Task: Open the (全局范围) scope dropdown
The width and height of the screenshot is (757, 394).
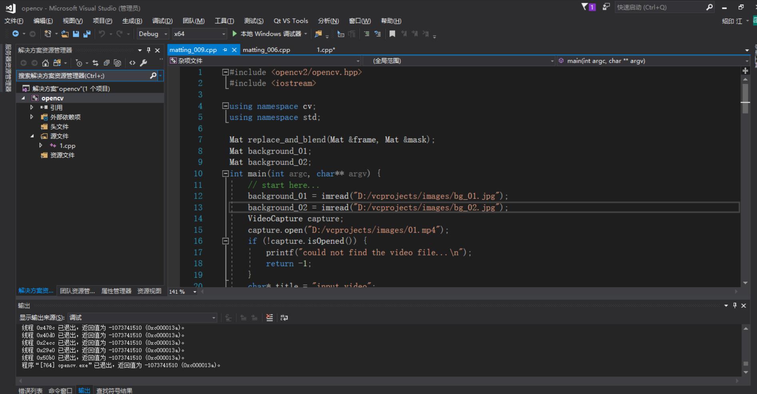Action: [459, 61]
